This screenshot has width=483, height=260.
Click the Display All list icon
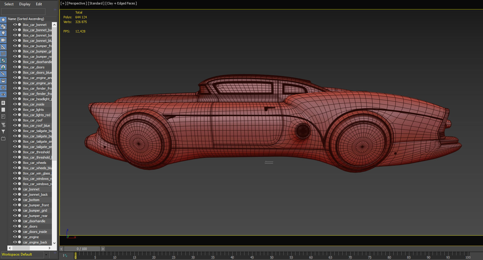[3, 103]
